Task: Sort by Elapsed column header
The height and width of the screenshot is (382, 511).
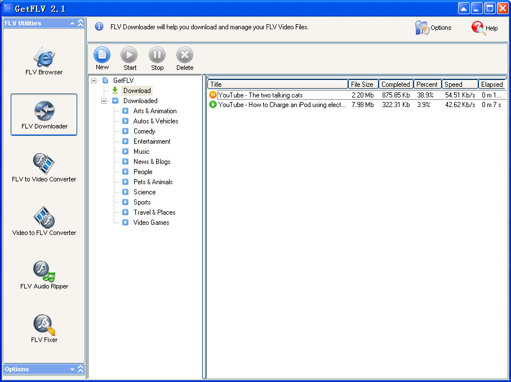Action: pos(492,85)
